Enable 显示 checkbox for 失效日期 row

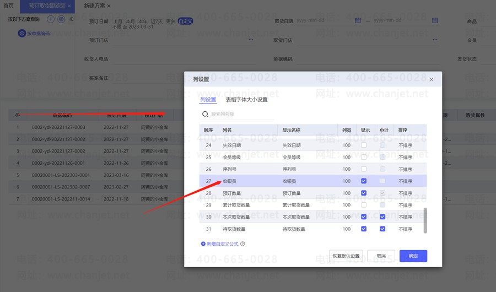click(x=364, y=145)
